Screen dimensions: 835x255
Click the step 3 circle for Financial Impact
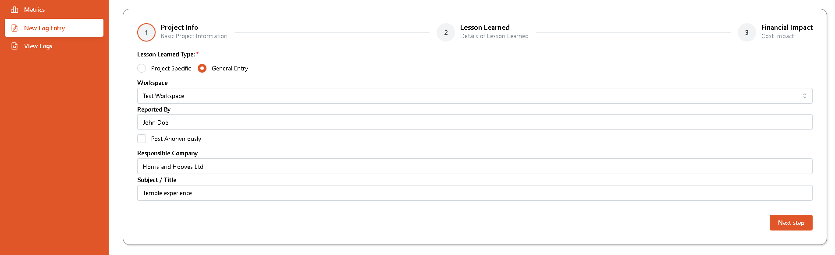coord(746,32)
